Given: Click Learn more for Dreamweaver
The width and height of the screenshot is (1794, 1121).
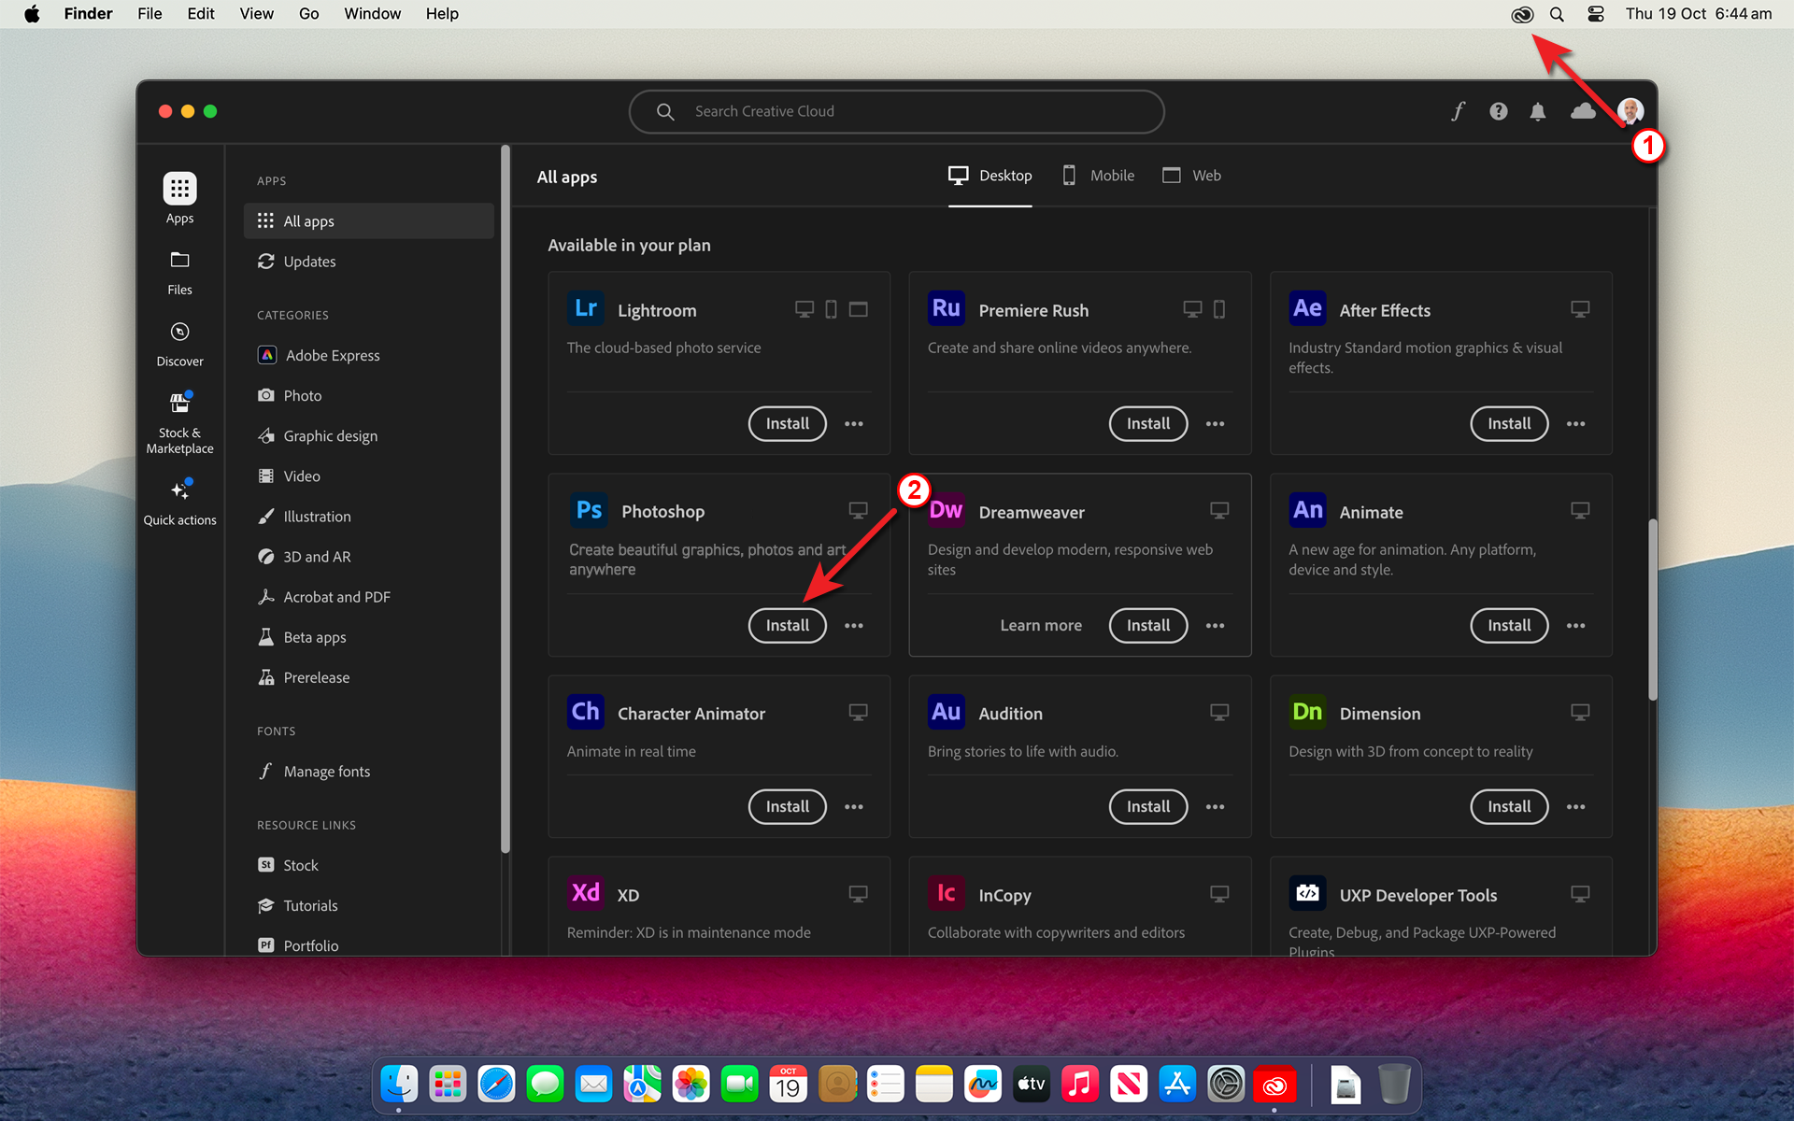Looking at the screenshot, I should [1041, 626].
